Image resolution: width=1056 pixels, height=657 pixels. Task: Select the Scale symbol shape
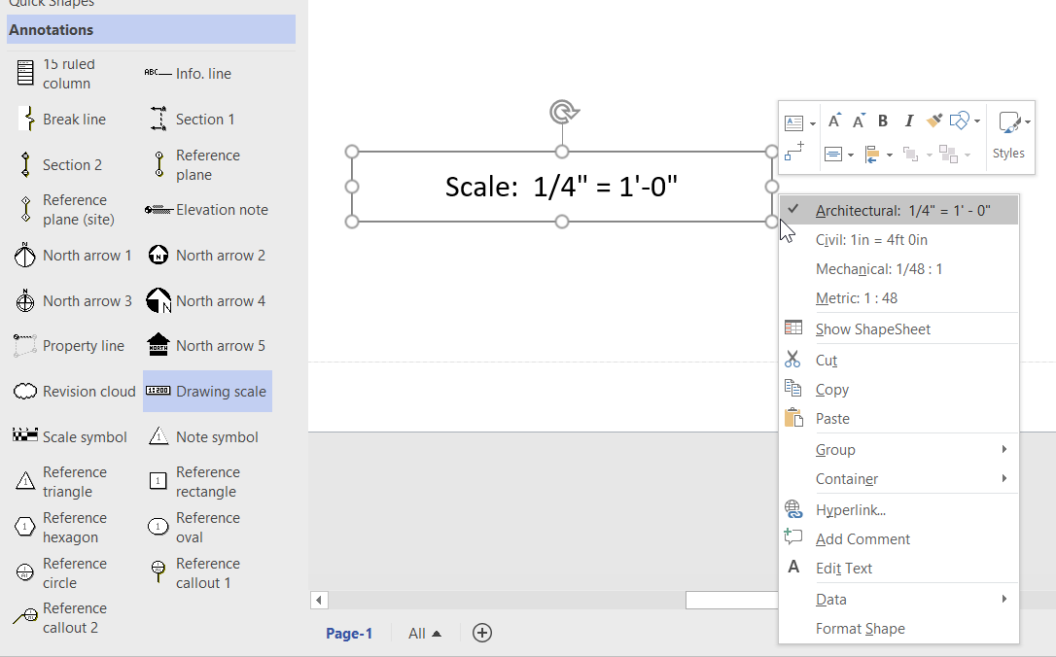click(x=69, y=436)
